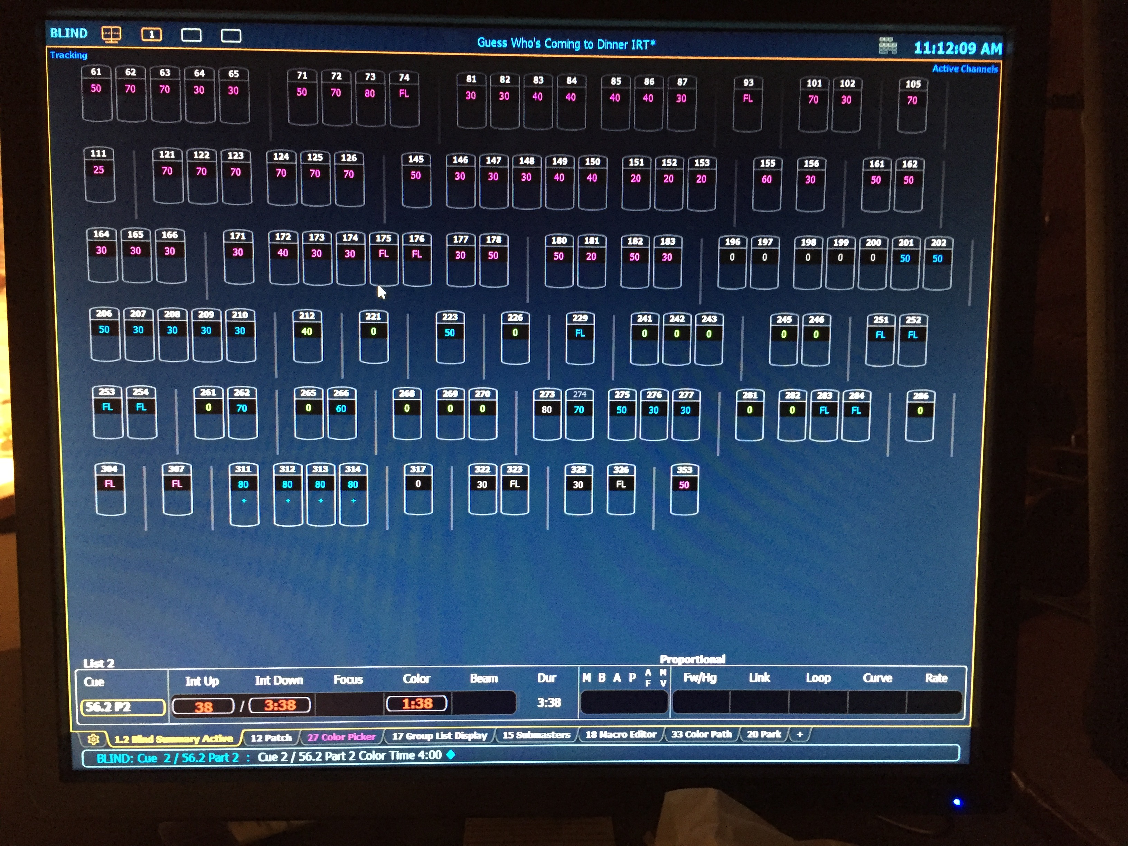Click the Rate column header
The width and height of the screenshot is (1128, 846).
click(936, 678)
